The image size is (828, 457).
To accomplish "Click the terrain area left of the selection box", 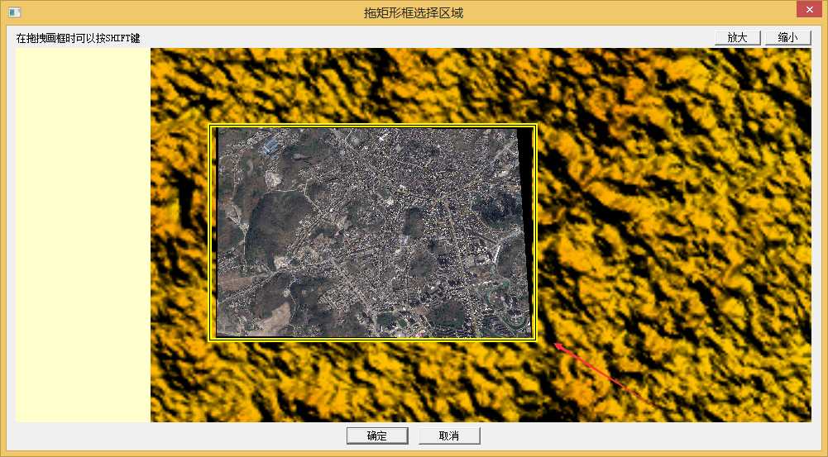I will [x=179, y=231].
